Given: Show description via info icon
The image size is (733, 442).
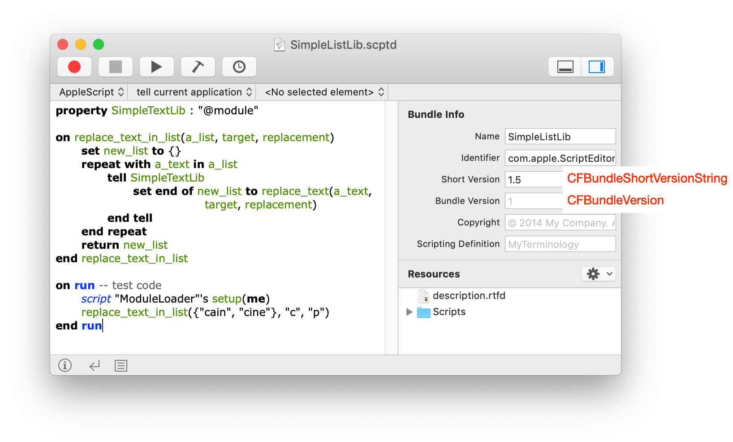Looking at the screenshot, I should tap(65, 366).
